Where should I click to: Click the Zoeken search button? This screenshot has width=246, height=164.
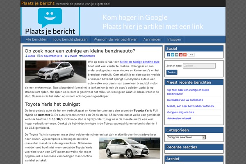tap(172, 72)
